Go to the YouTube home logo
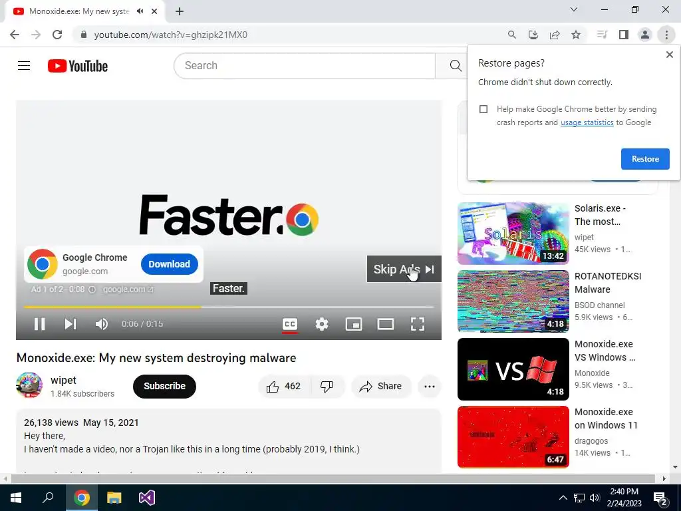 [x=78, y=66]
